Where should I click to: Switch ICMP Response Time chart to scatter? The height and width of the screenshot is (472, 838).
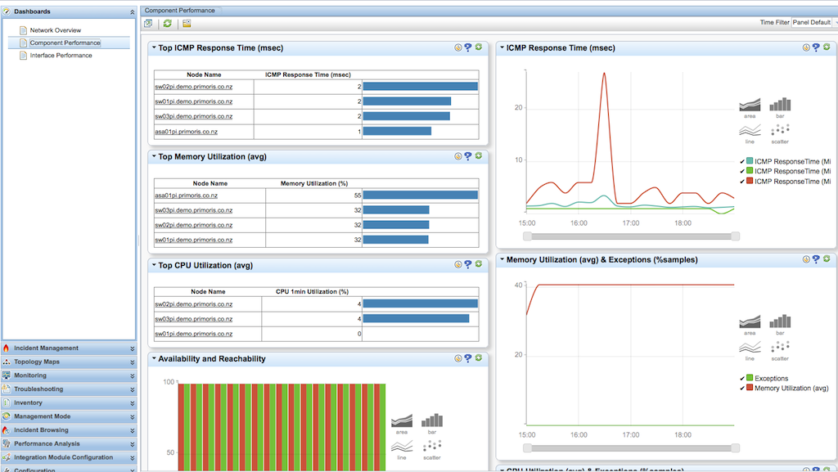click(780, 134)
